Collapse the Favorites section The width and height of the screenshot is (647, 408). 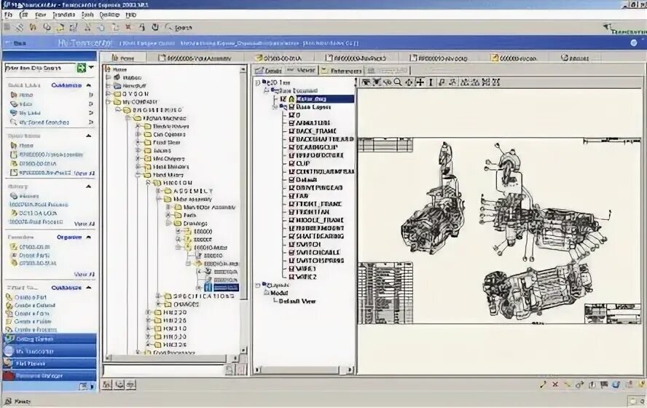pos(89,238)
